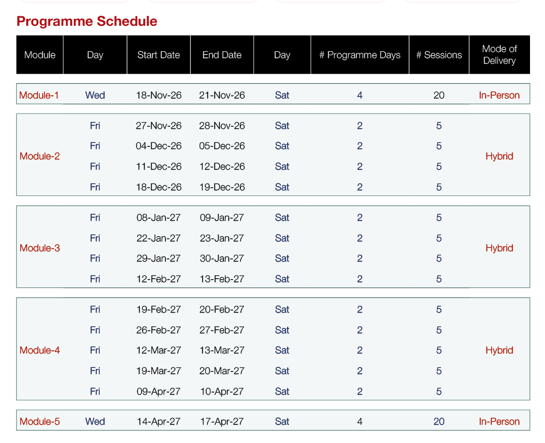Select the # Programme Days header
The height and width of the screenshot is (443, 545).
pyautogui.click(x=360, y=55)
